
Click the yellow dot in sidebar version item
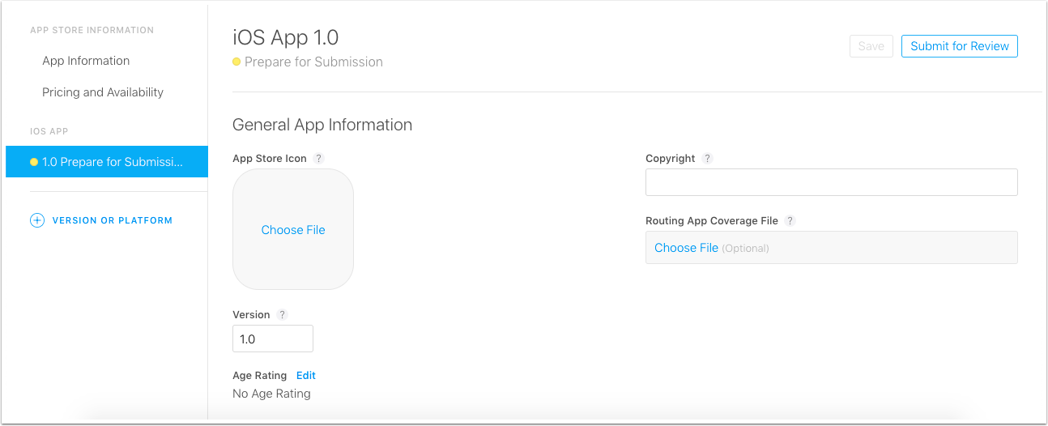point(34,162)
